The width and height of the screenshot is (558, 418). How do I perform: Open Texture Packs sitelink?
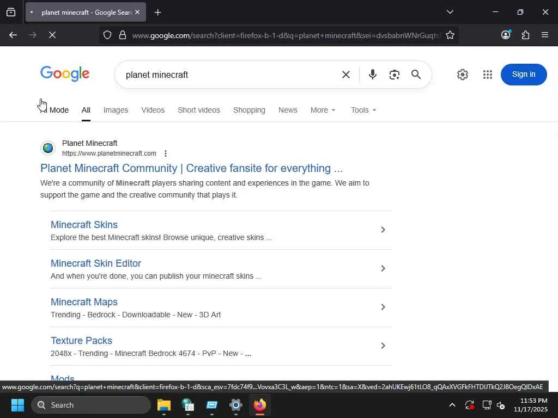[x=81, y=341]
